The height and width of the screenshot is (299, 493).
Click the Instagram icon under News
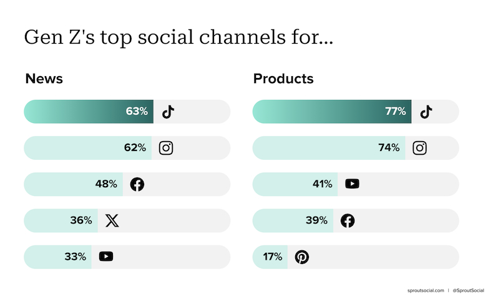[166, 148]
